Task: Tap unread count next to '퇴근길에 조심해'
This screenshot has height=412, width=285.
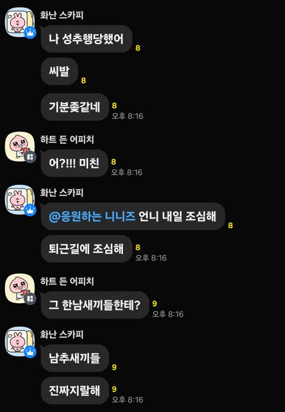Action: [138, 247]
